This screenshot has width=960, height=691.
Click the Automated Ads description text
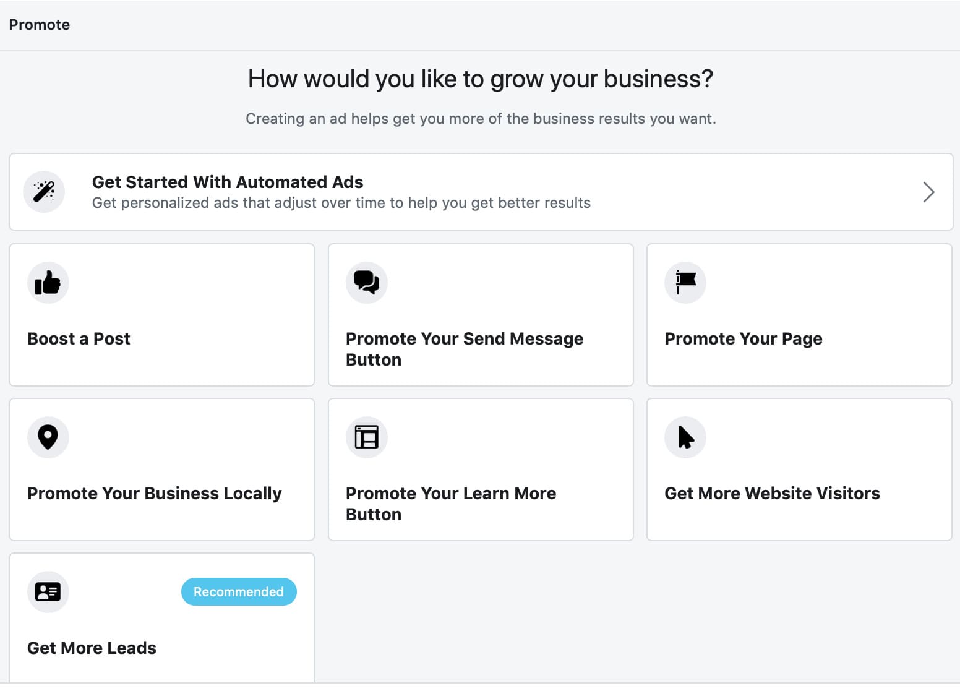pos(341,202)
